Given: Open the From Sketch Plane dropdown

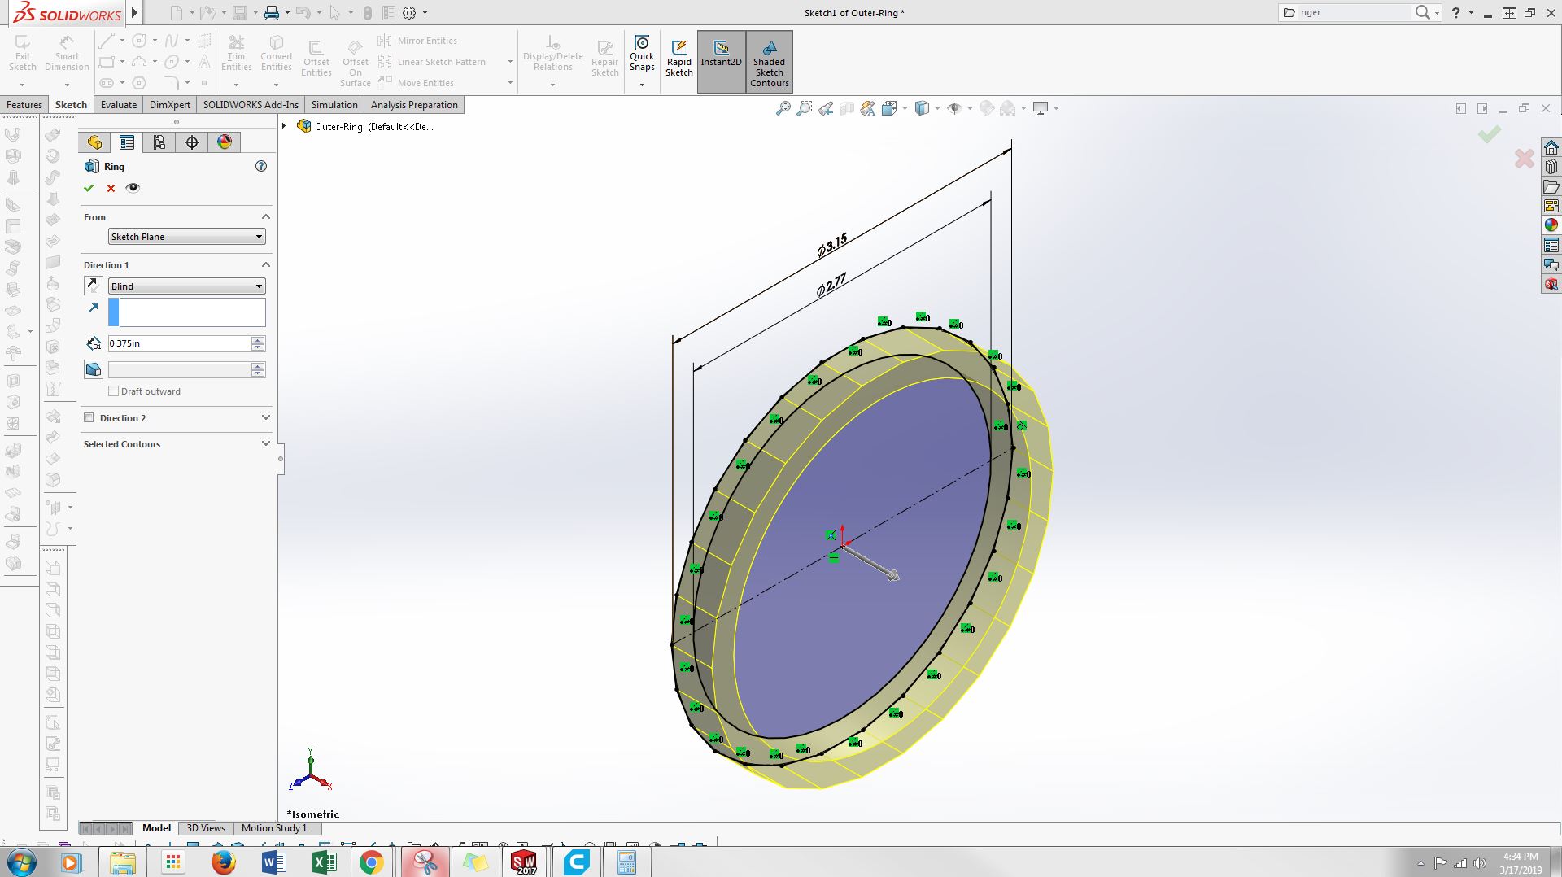Looking at the screenshot, I should 187,237.
